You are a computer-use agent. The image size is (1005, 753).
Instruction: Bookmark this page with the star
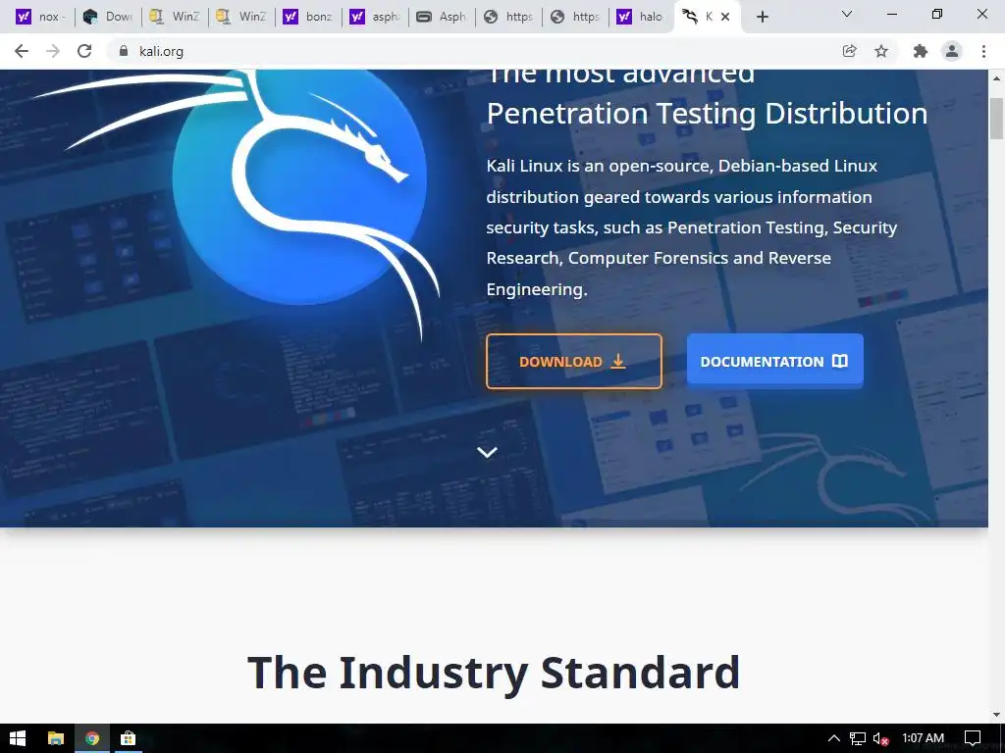click(881, 51)
